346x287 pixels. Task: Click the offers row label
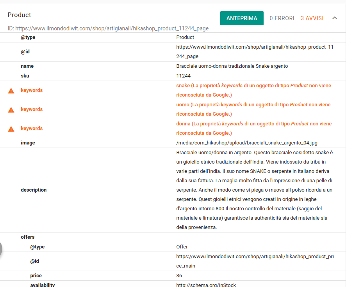(x=28, y=237)
